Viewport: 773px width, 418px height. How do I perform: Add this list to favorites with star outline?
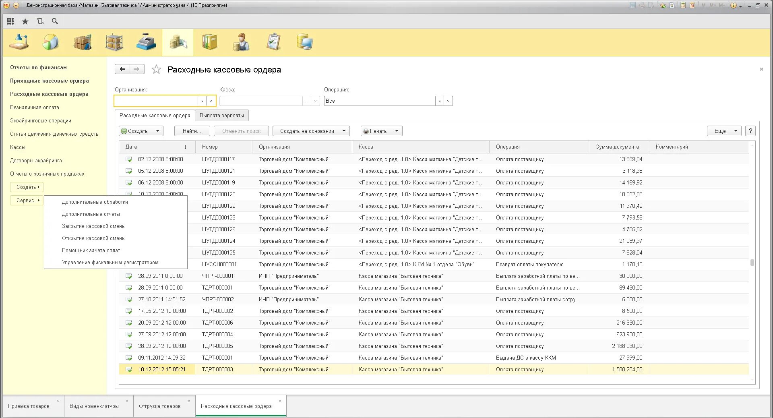coord(156,70)
